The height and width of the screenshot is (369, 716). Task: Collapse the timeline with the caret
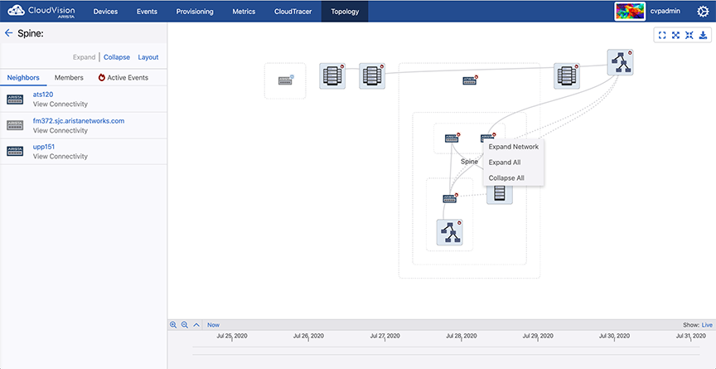coord(196,325)
